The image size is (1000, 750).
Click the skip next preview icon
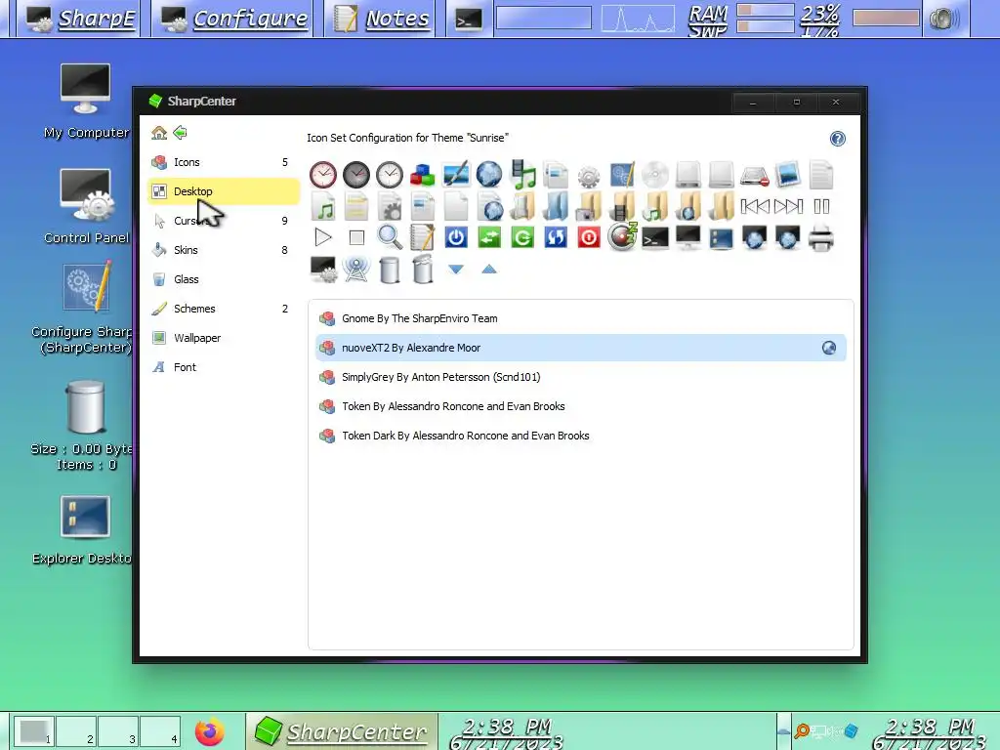788,207
